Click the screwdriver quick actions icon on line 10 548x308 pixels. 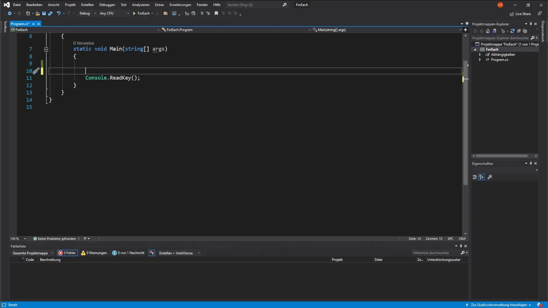point(36,71)
